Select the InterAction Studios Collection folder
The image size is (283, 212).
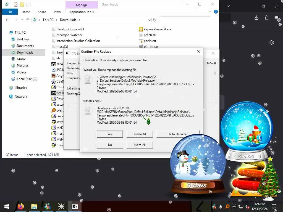78,41
